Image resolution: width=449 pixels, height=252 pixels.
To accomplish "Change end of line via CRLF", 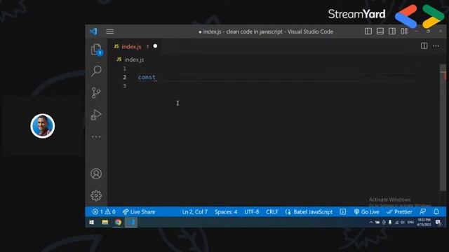I will point(272,211).
